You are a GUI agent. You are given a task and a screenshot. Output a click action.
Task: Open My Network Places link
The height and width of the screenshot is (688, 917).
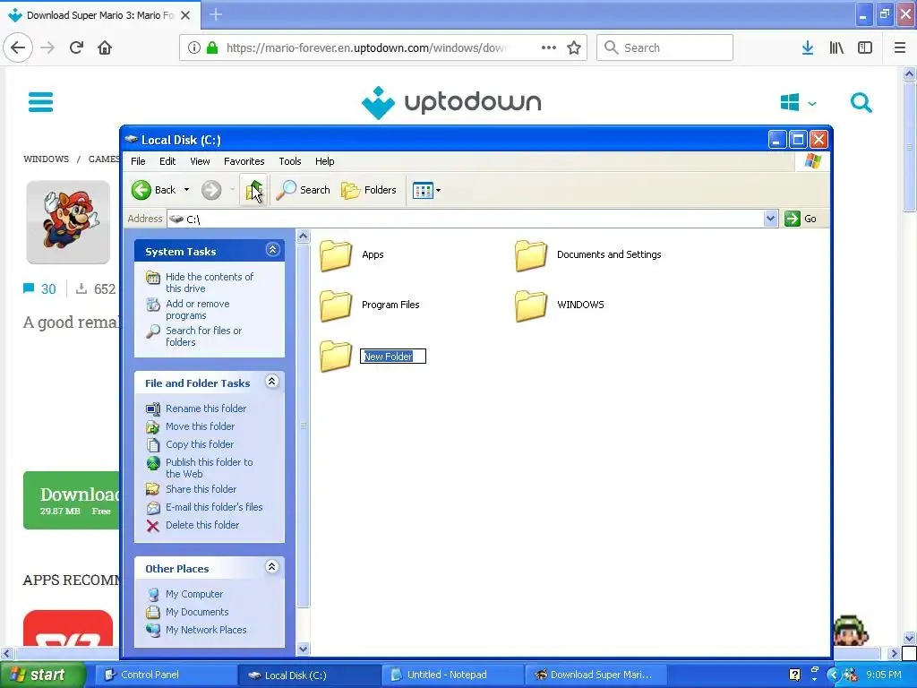(x=206, y=630)
